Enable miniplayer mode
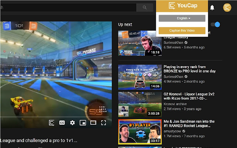 tap(83, 122)
